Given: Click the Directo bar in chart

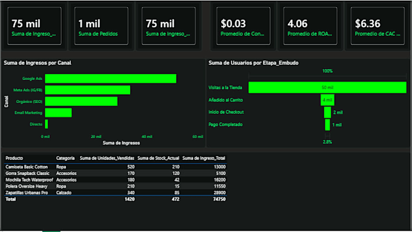Looking at the screenshot, I should pyautogui.click(x=47, y=124).
